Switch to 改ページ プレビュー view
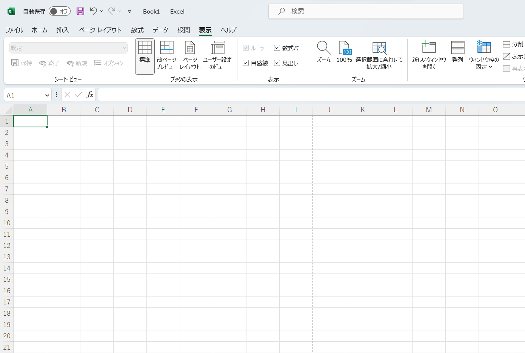The height and width of the screenshot is (353, 525). tap(166, 56)
